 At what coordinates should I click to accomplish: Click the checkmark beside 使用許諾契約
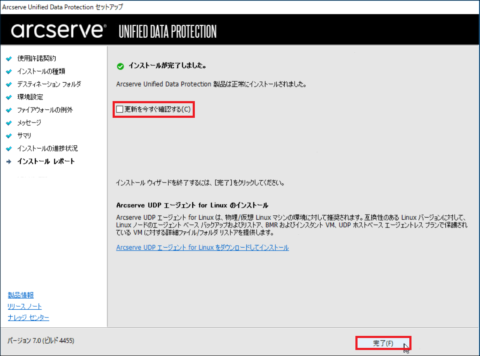point(9,59)
